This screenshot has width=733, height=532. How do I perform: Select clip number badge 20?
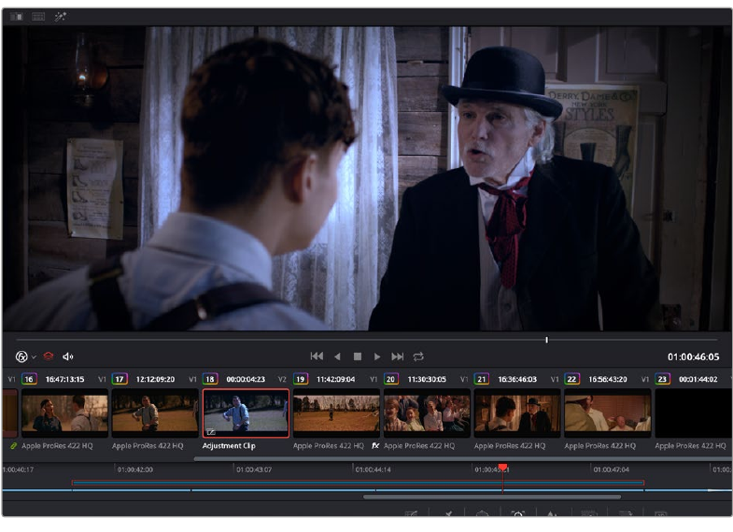pyautogui.click(x=391, y=379)
